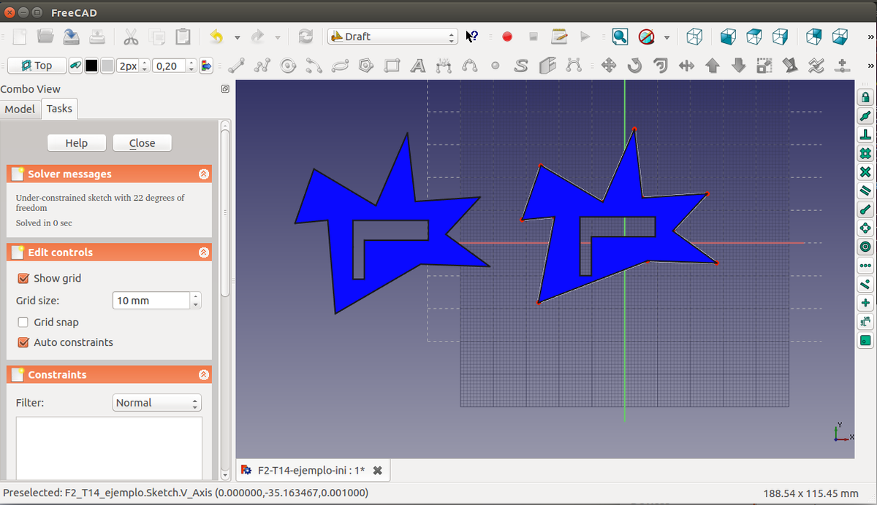Click the Help button

point(77,143)
